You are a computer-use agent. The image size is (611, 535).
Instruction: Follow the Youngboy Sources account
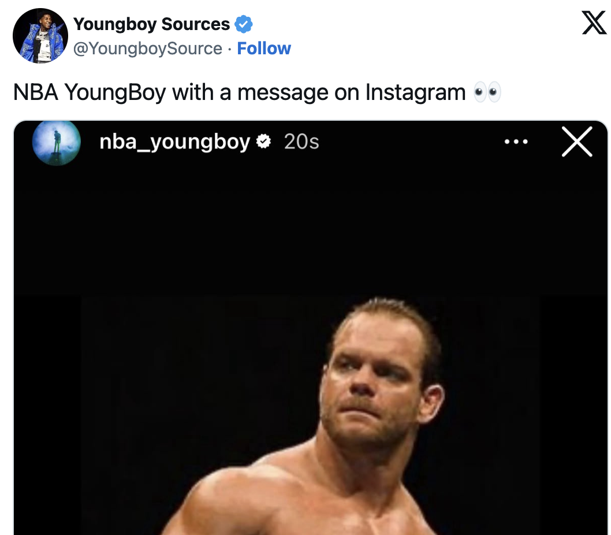click(264, 49)
